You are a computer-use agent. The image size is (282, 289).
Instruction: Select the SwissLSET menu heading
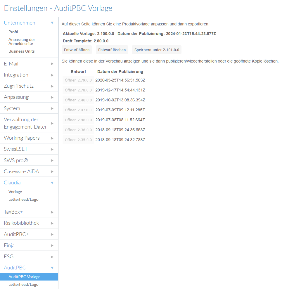click(16, 149)
